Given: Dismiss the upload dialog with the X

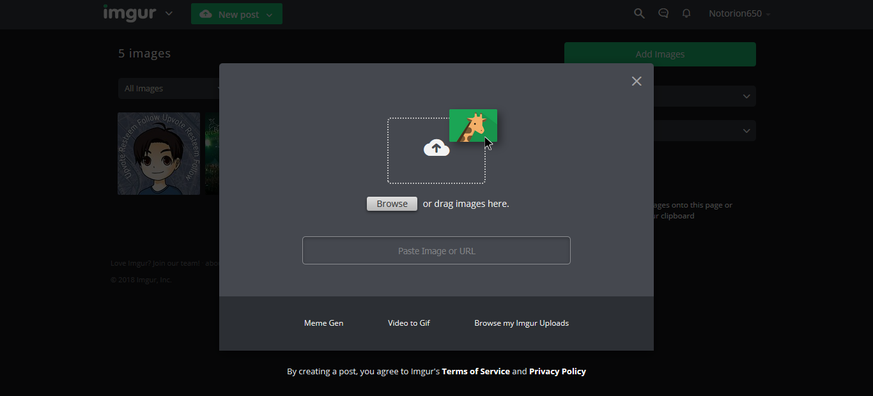Looking at the screenshot, I should [x=636, y=81].
